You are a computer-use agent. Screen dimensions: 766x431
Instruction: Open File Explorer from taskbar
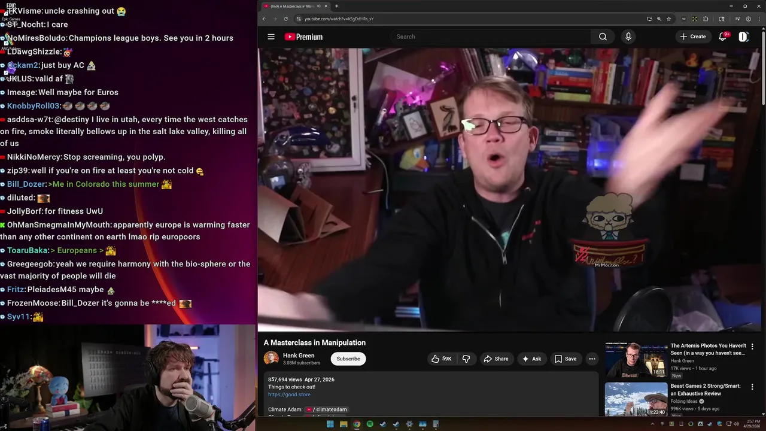click(344, 424)
